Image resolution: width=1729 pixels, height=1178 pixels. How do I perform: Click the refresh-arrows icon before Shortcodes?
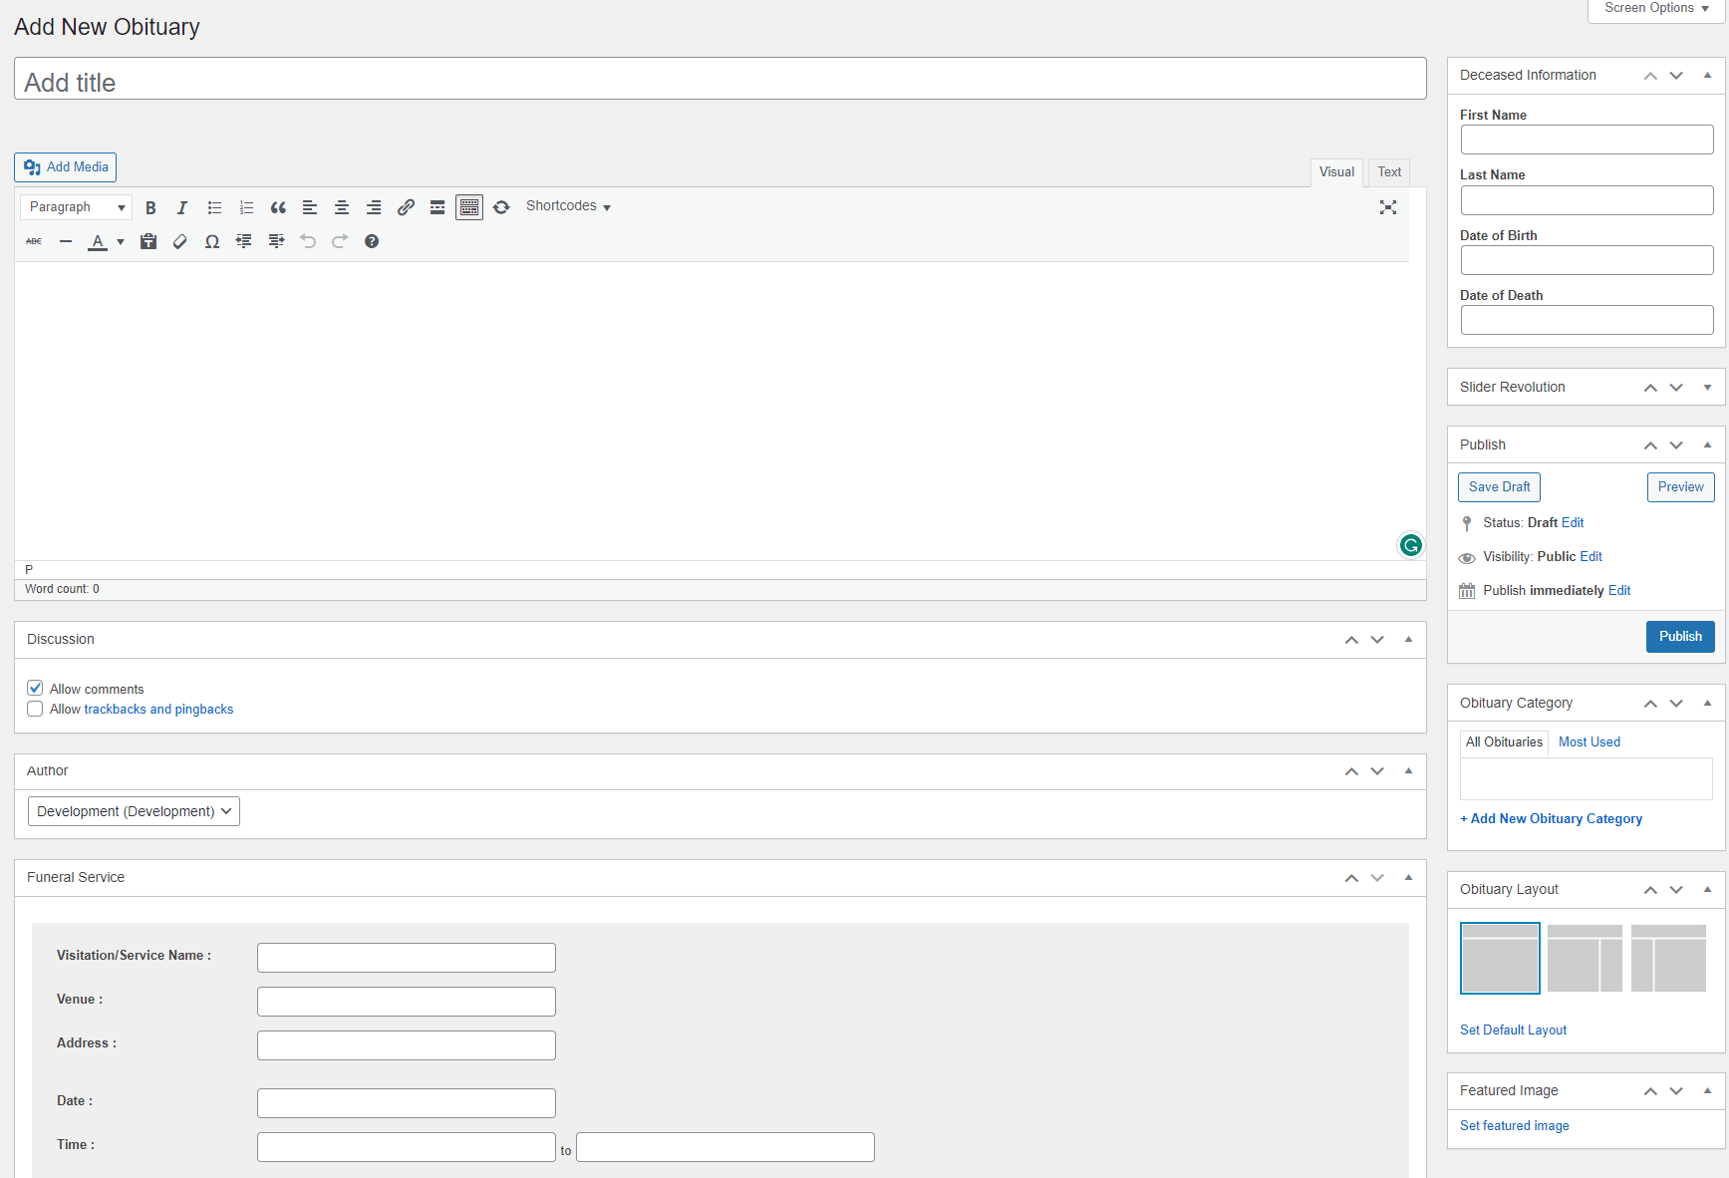tap(501, 207)
